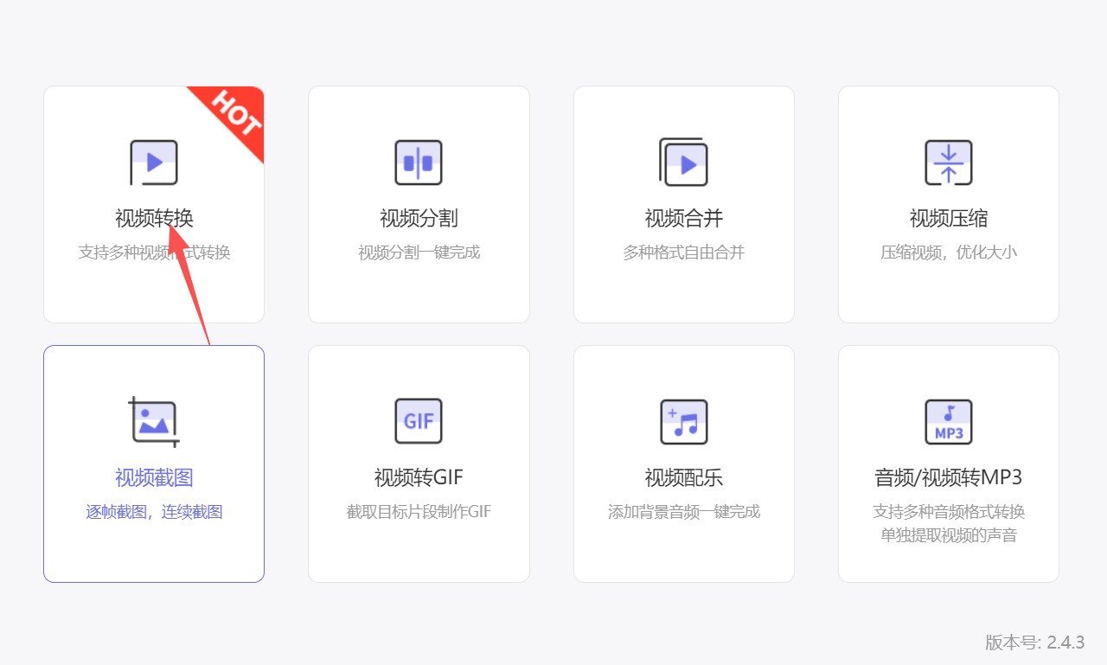Open 视频转换 by clicking its title
The image size is (1107, 665).
154,218
